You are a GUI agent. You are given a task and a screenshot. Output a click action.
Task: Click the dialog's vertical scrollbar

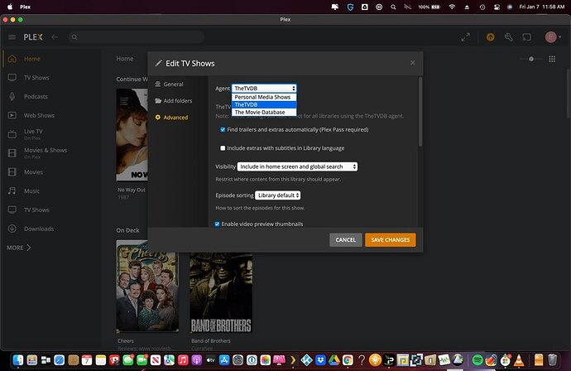(x=420, y=112)
